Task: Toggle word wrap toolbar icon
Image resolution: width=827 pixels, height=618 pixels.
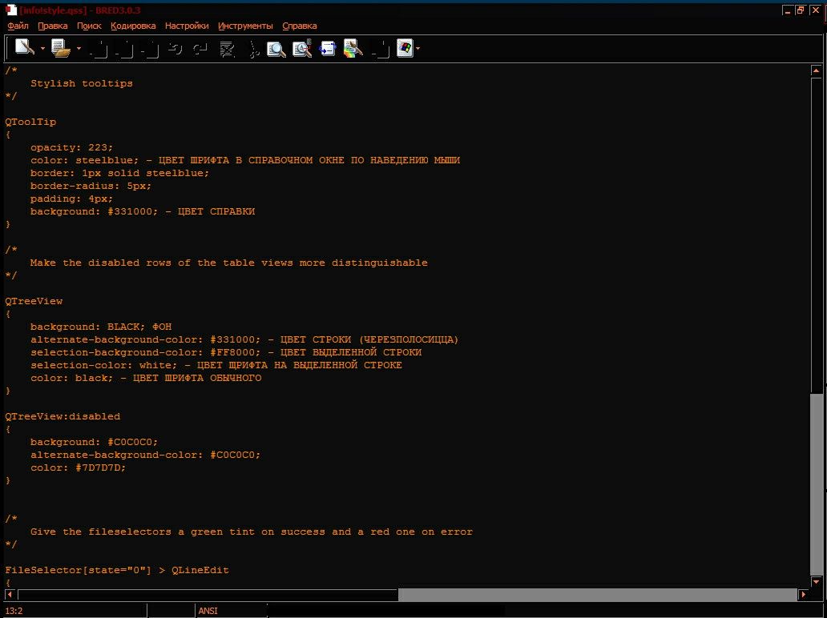Action: [x=328, y=49]
